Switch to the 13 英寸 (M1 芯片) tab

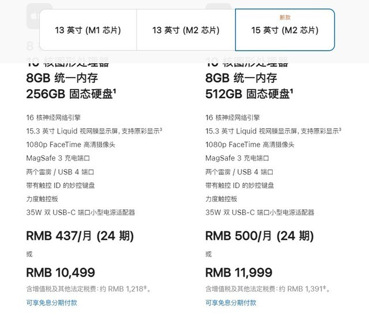pos(88,30)
